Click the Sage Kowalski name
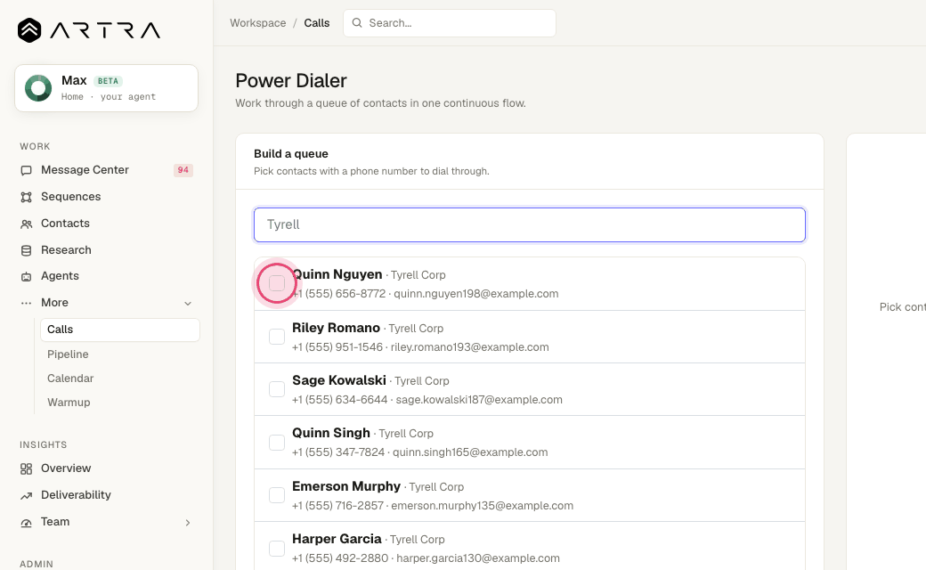Image resolution: width=926 pixels, height=570 pixels. click(339, 380)
